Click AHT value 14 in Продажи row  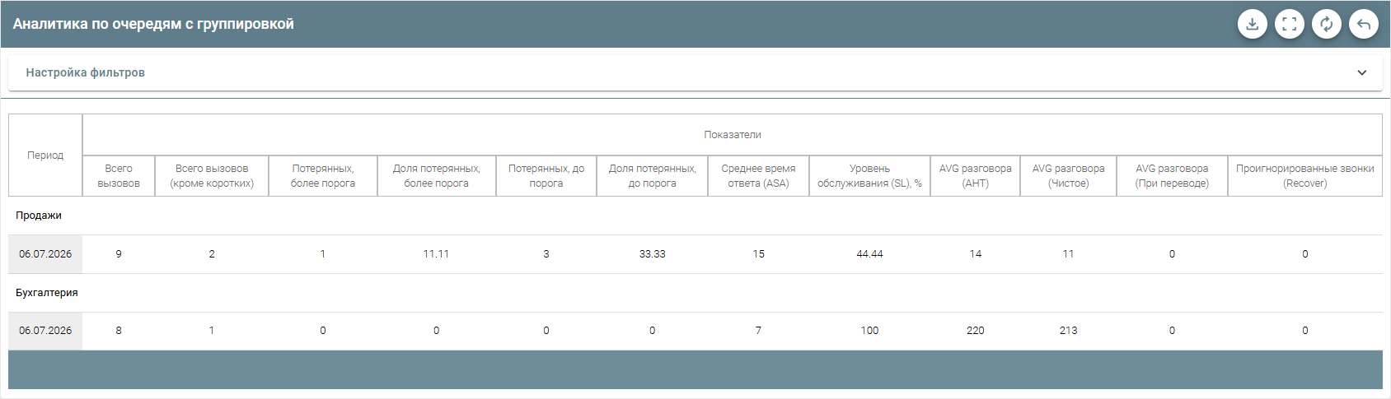pos(975,254)
